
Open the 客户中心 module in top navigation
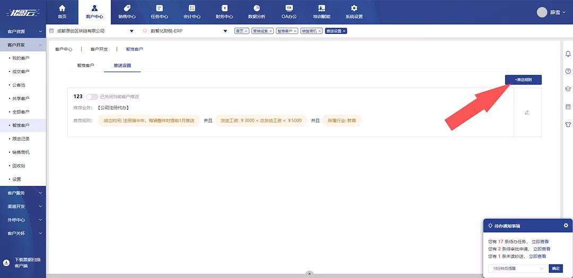click(94, 12)
